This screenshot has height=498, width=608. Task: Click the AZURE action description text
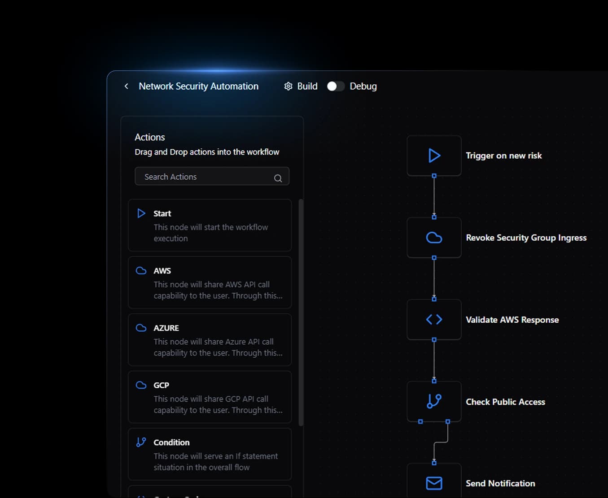coord(218,347)
